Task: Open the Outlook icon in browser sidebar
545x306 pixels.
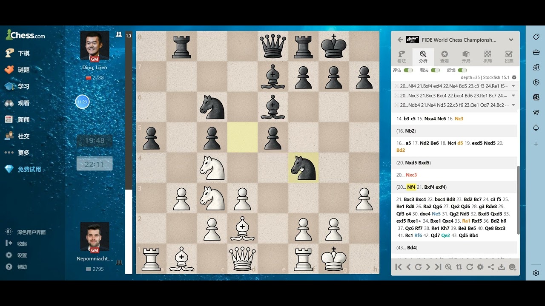Action: click(x=536, y=97)
